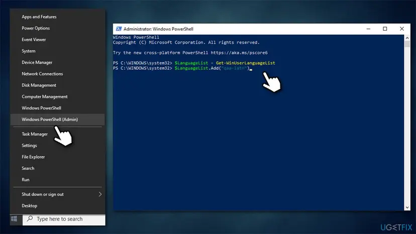
Task: Click the Copyright Microsoft Corporation line
Action: tap(186, 43)
